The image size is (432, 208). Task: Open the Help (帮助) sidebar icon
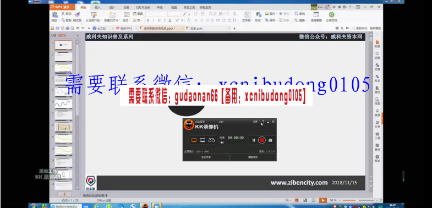[377, 158]
